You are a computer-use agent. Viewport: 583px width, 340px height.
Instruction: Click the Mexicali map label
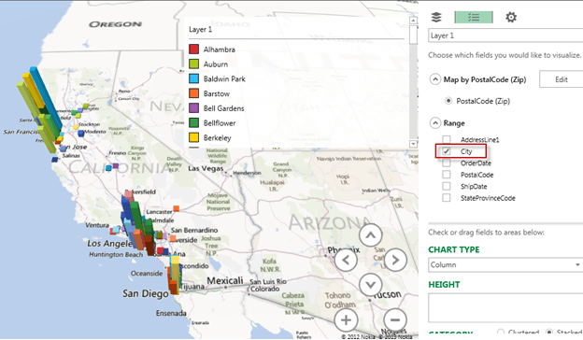pos(225,280)
